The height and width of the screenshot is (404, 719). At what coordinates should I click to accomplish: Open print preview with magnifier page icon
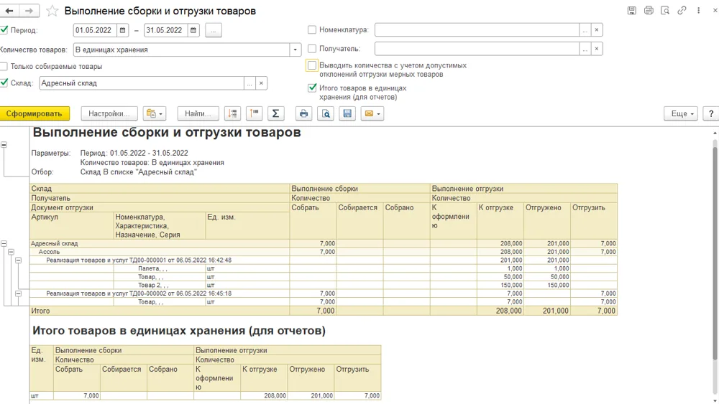tap(326, 113)
